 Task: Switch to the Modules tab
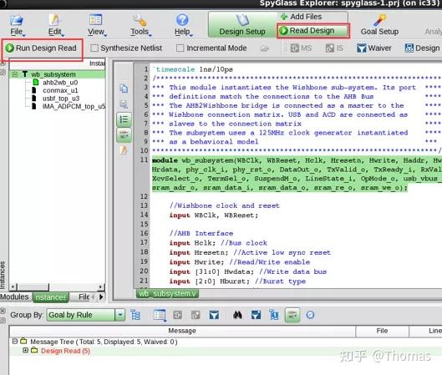(15, 296)
